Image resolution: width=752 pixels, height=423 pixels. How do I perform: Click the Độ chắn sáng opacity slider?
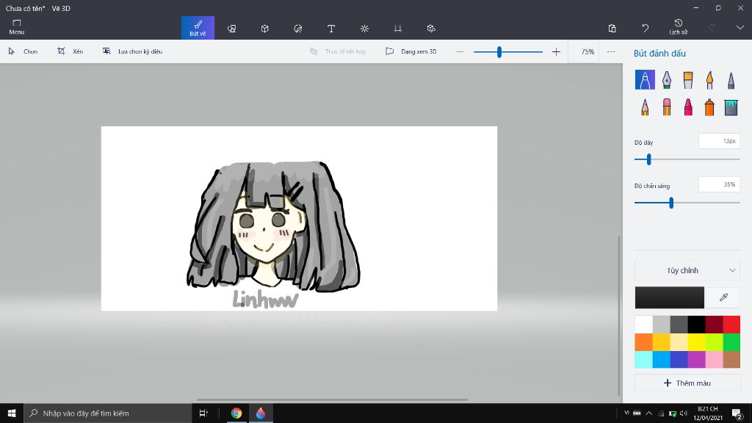[687, 203]
